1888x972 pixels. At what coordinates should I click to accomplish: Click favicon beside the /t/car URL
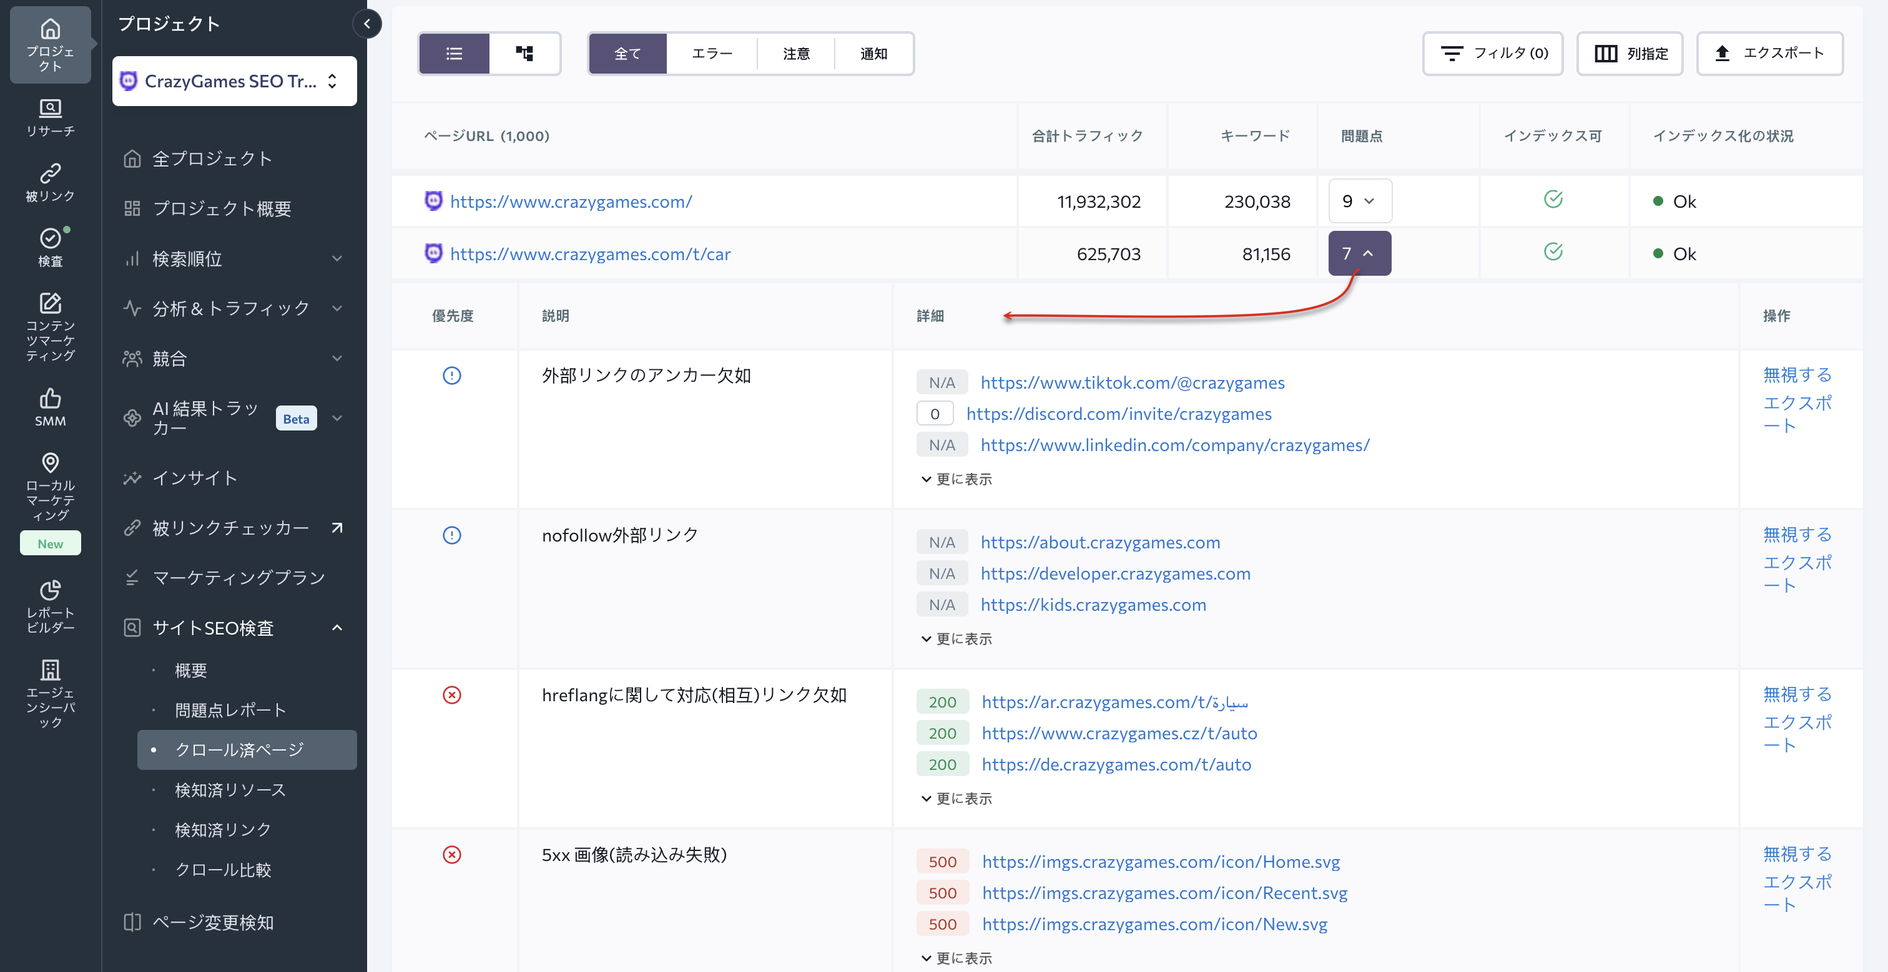coord(433,253)
